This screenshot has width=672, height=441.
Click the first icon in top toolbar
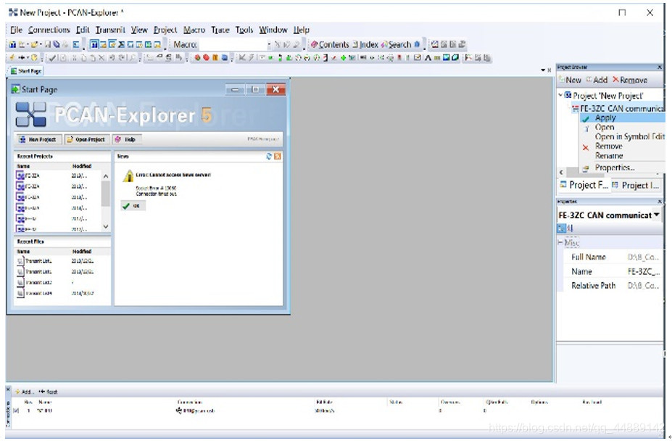coord(13,44)
